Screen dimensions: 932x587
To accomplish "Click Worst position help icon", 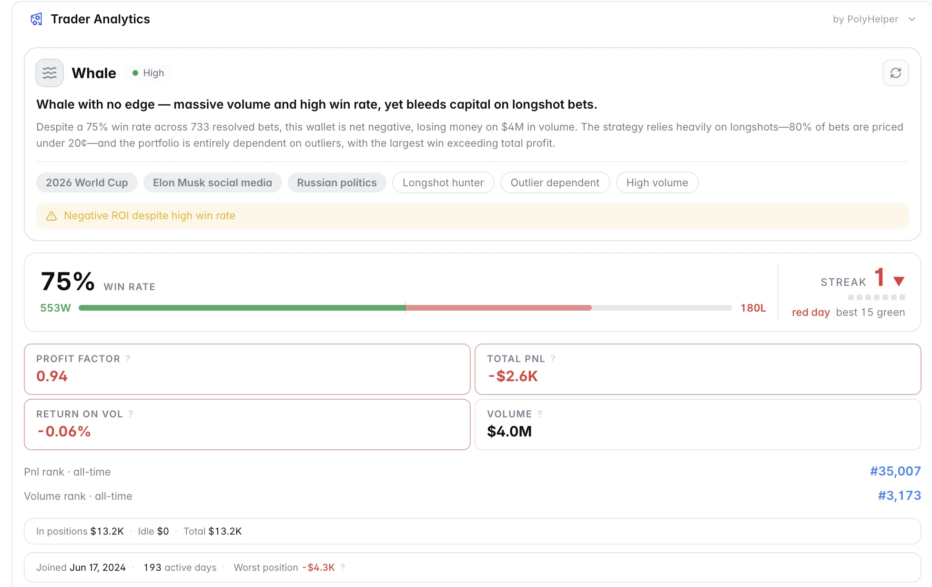I will [343, 567].
